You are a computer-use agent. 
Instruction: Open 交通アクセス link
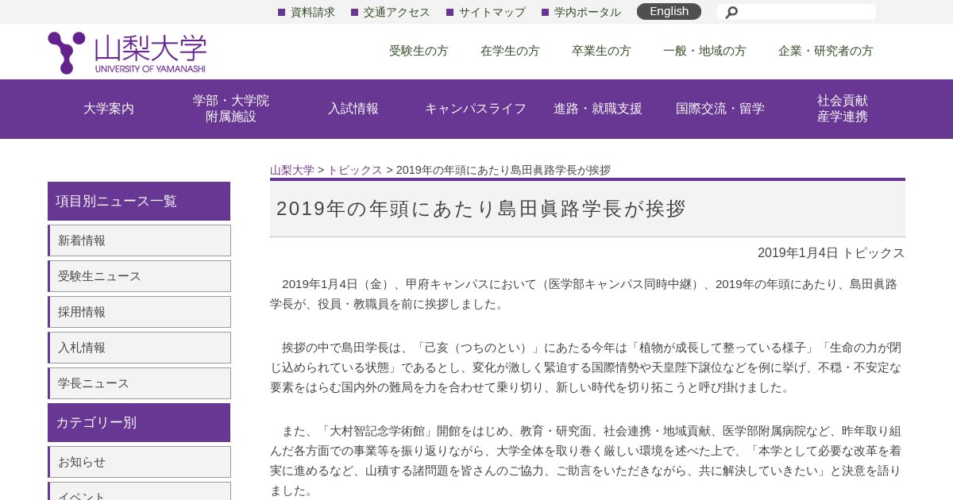(x=396, y=12)
